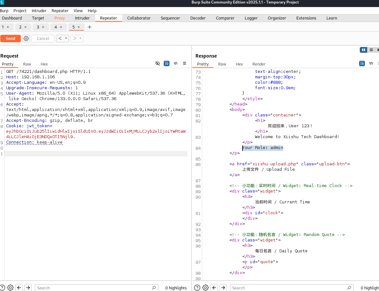The image size is (379, 291).
Task: Show Request in Raw view
Action: [x=27, y=64]
